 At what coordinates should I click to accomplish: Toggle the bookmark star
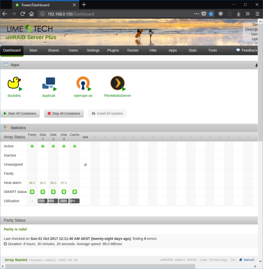211,14
